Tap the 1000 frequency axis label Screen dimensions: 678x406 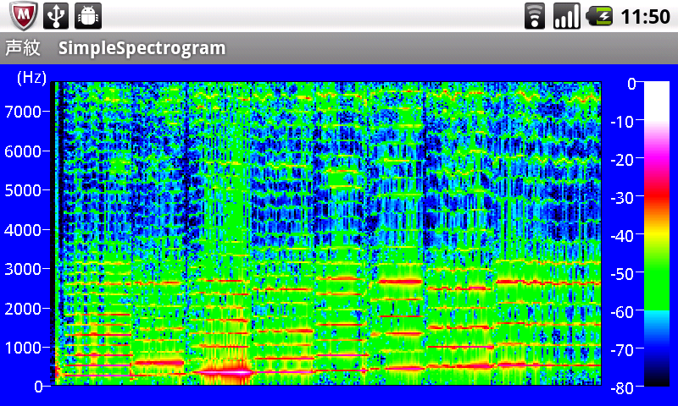pyautogui.click(x=24, y=348)
